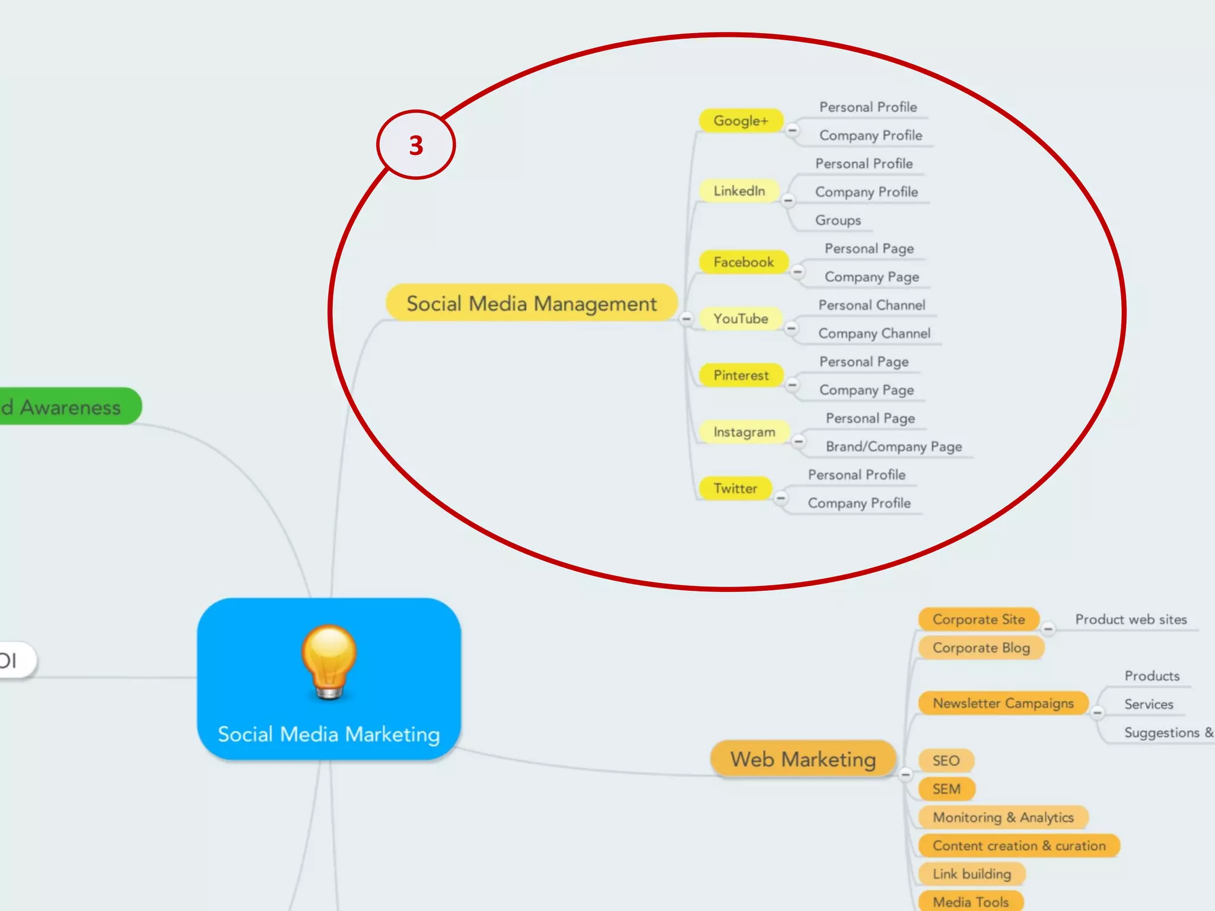The height and width of the screenshot is (911, 1215).
Task: Collapse the Newsletter Campaigns branch
Action: click(1098, 713)
